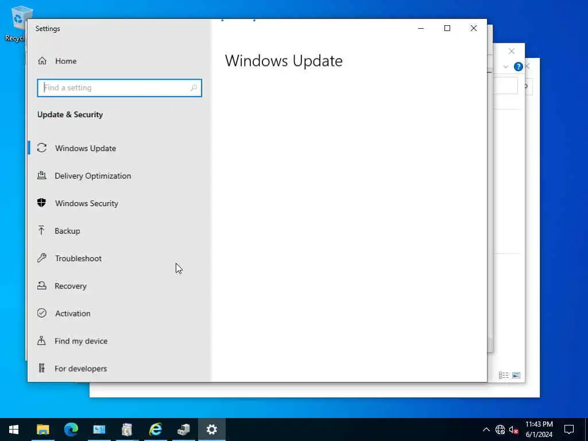Expand the ribbon chevron in background window
The width and height of the screenshot is (588, 441).
[505, 67]
